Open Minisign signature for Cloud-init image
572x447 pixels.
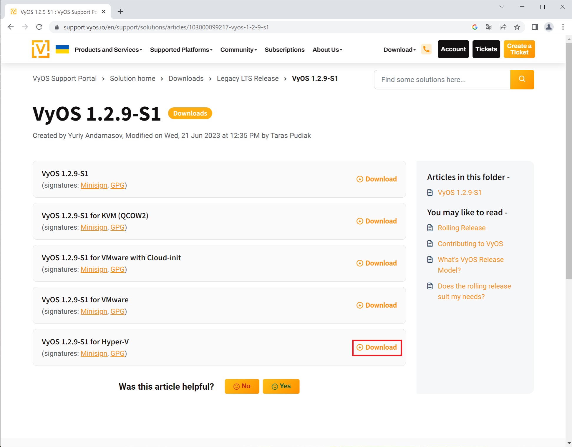94,269
